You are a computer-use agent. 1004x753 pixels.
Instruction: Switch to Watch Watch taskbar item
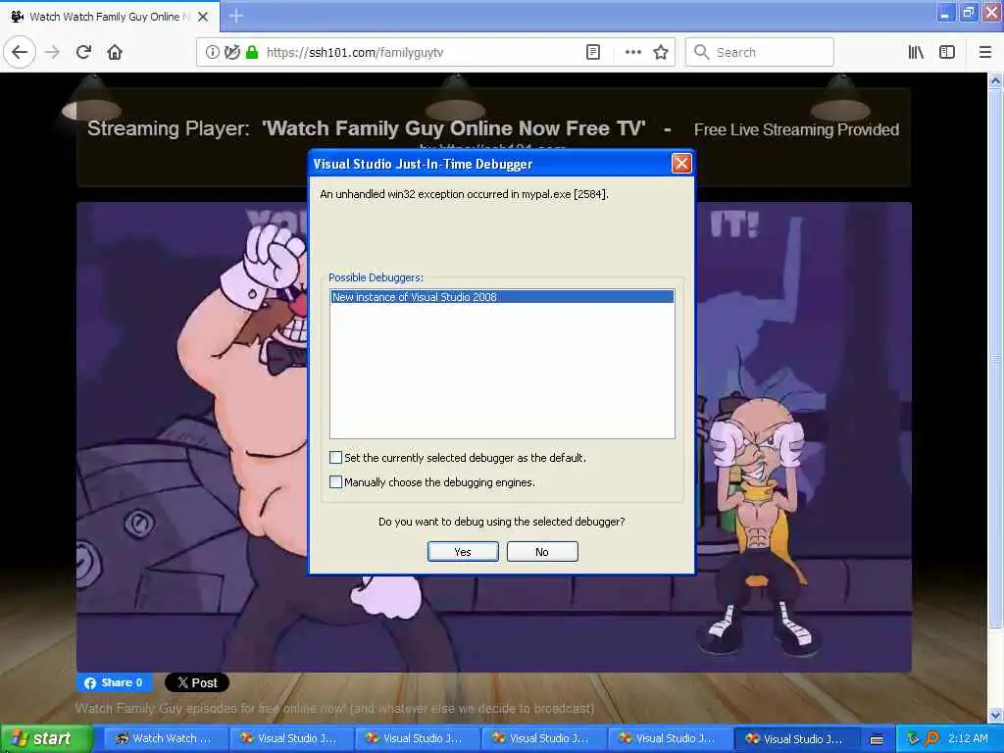point(165,739)
